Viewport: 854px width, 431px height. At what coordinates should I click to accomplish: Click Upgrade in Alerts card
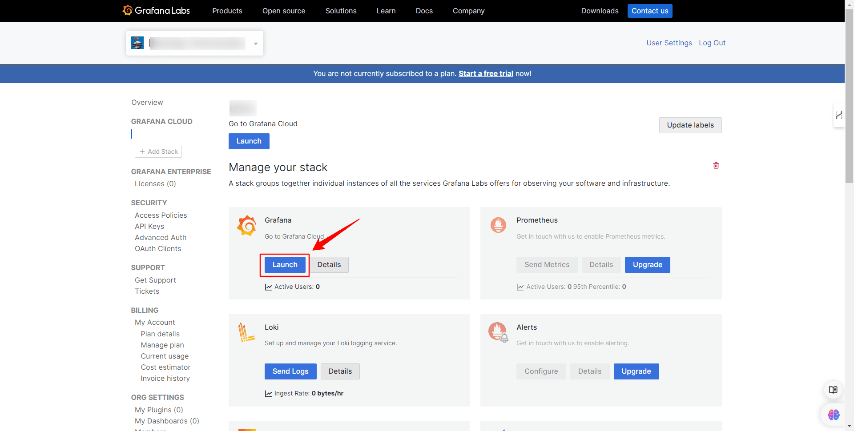pyautogui.click(x=636, y=371)
